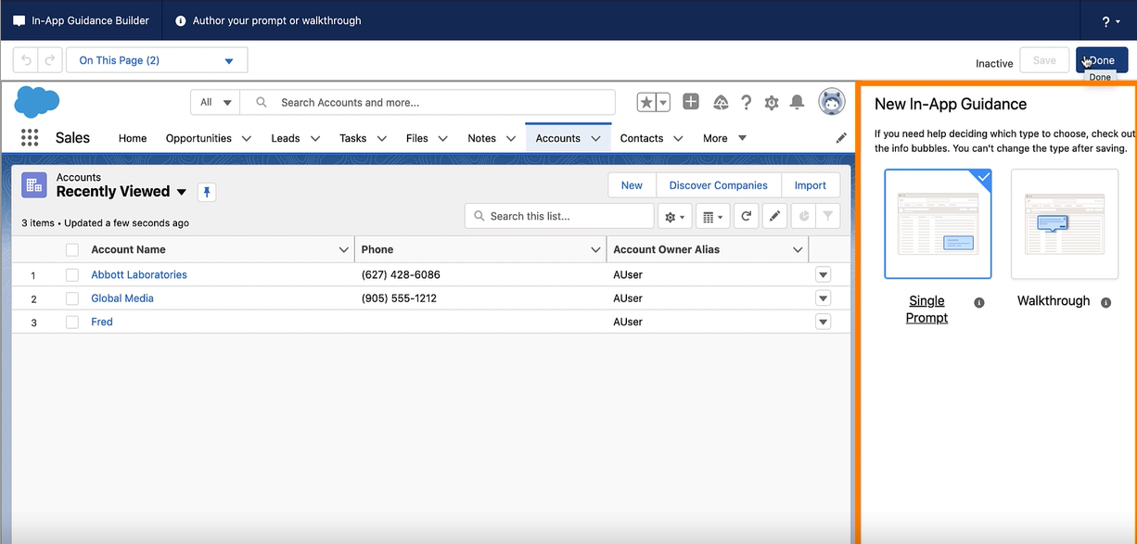Switch to the Contacts tab
Viewport: 1137px width, 544px height.
tap(642, 138)
